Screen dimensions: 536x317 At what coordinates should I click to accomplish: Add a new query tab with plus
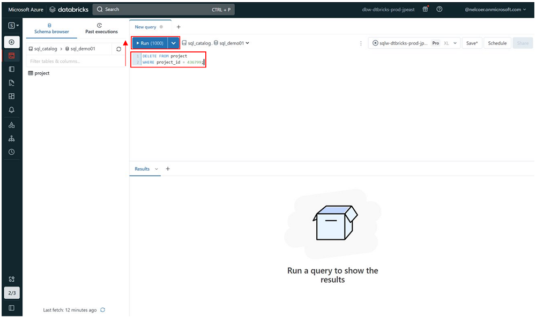pyautogui.click(x=178, y=27)
